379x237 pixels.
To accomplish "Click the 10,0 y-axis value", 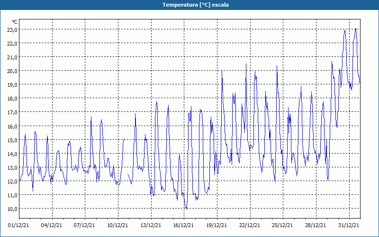I will pyautogui.click(x=12, y=209).
